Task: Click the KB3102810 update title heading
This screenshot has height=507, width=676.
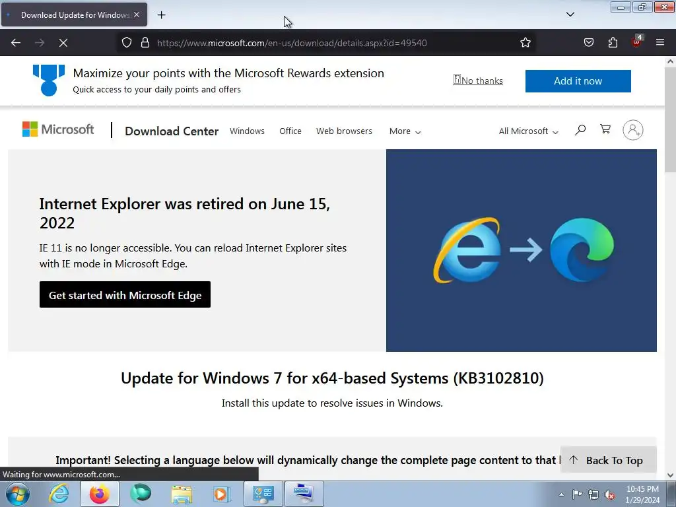Action: point(333,378)
